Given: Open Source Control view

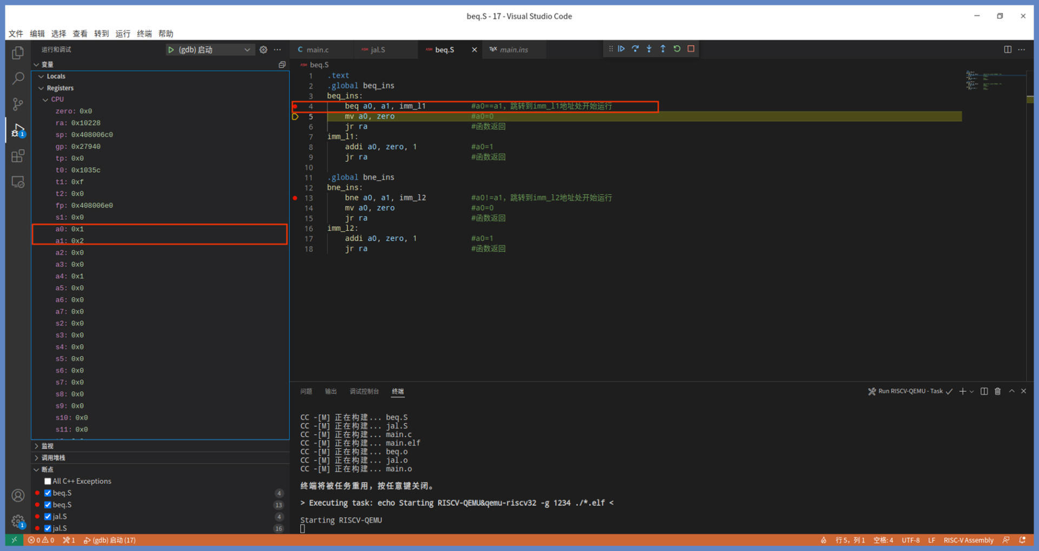Looking at the screenshot, I should coord(18,104).
